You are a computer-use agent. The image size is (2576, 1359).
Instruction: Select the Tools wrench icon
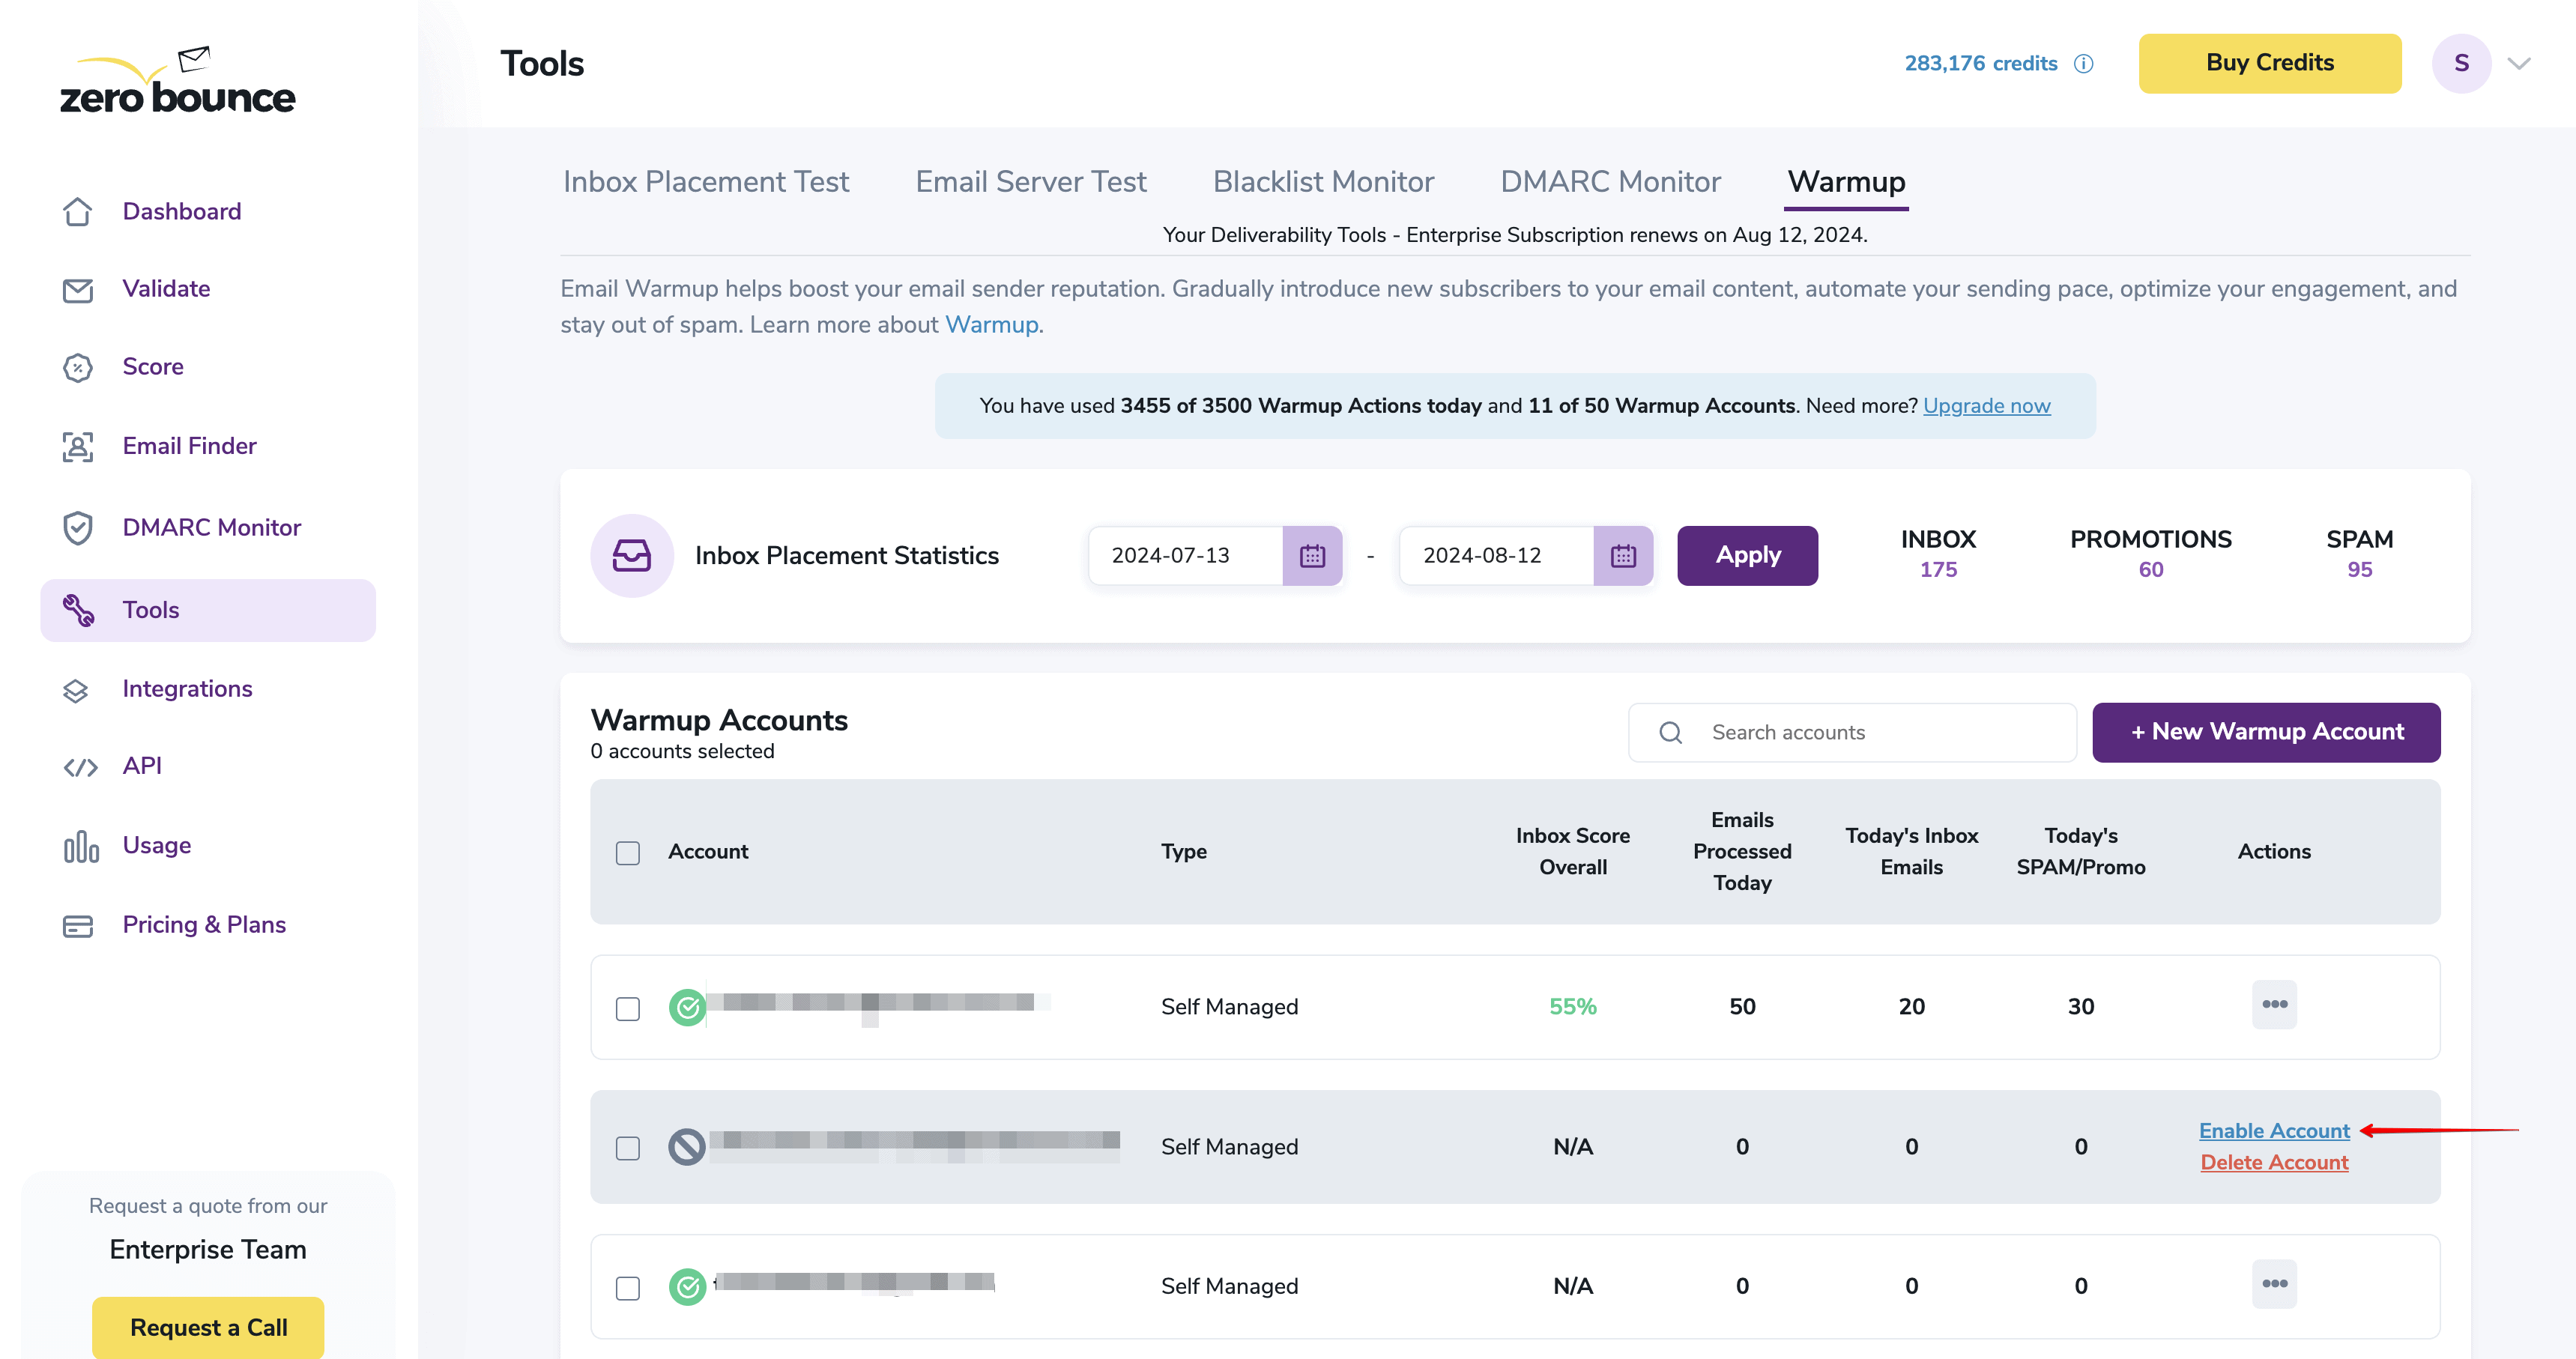79,609
